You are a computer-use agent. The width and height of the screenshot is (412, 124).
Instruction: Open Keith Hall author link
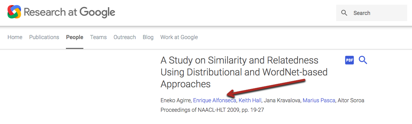click(250, 101)
